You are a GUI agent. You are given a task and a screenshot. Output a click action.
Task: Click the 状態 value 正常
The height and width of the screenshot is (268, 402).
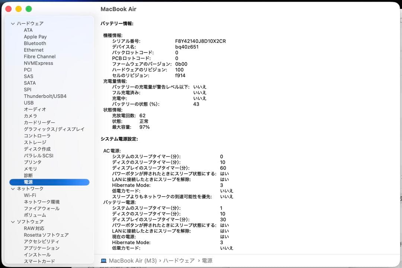(144, 121)
